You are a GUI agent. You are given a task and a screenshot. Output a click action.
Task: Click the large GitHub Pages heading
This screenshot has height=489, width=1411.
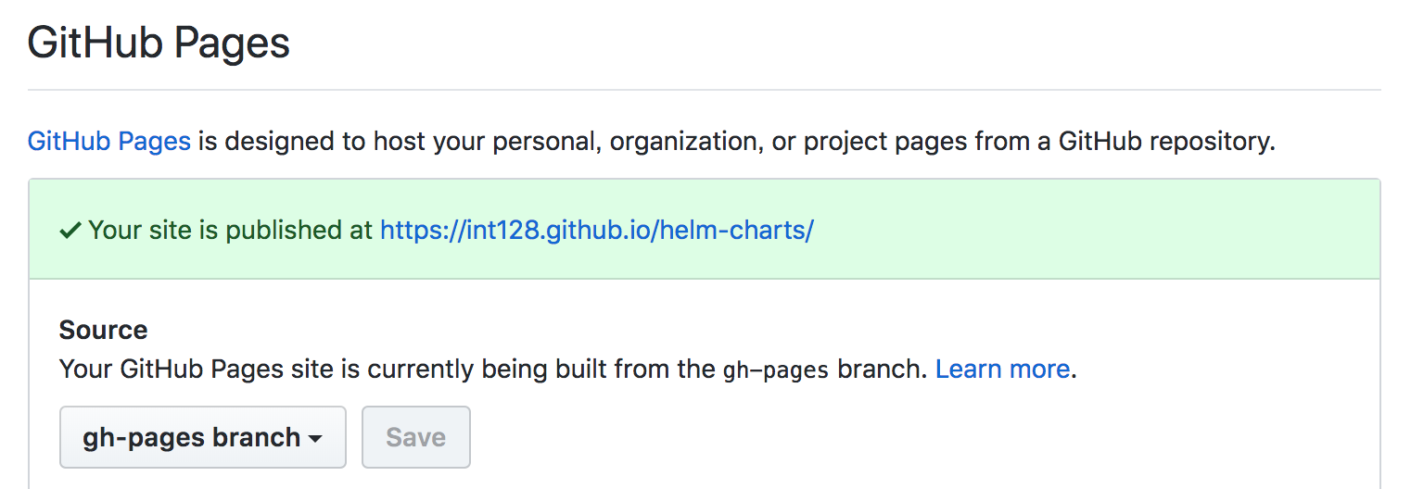click(x=159, y=43)
